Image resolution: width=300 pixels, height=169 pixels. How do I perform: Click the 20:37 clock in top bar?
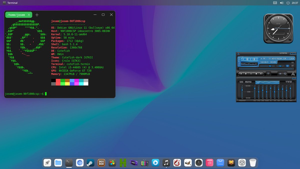[295, 3]
